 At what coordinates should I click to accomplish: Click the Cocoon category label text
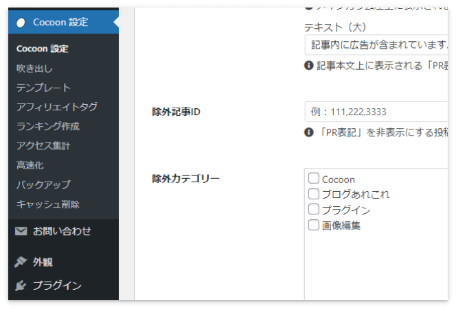pos(338,180)
